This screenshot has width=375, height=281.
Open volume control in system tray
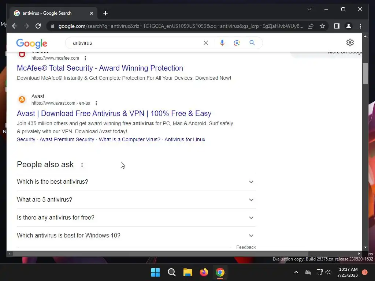point(328,272)
